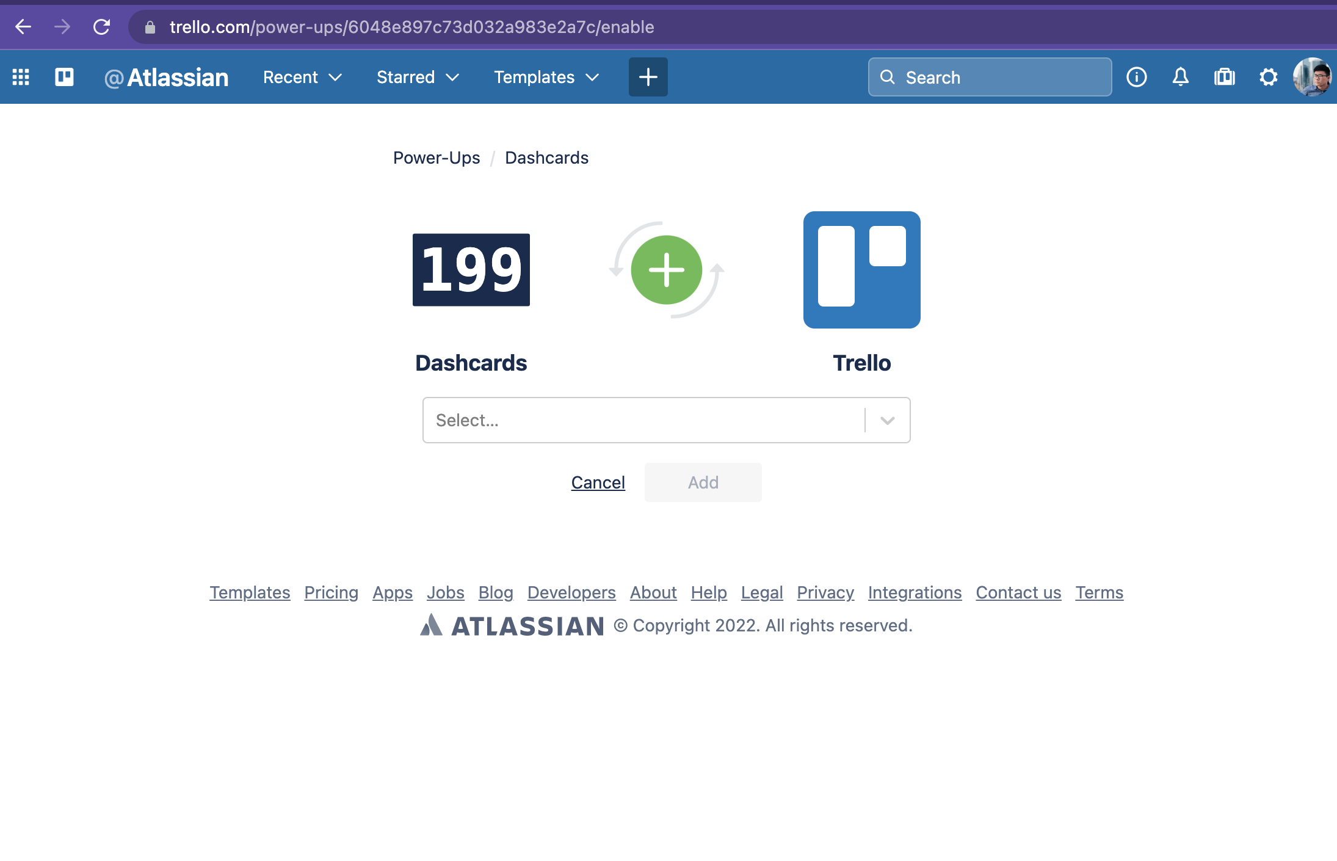Click the Dashcards breadcrumb
1337x861 pixels.
547,158
